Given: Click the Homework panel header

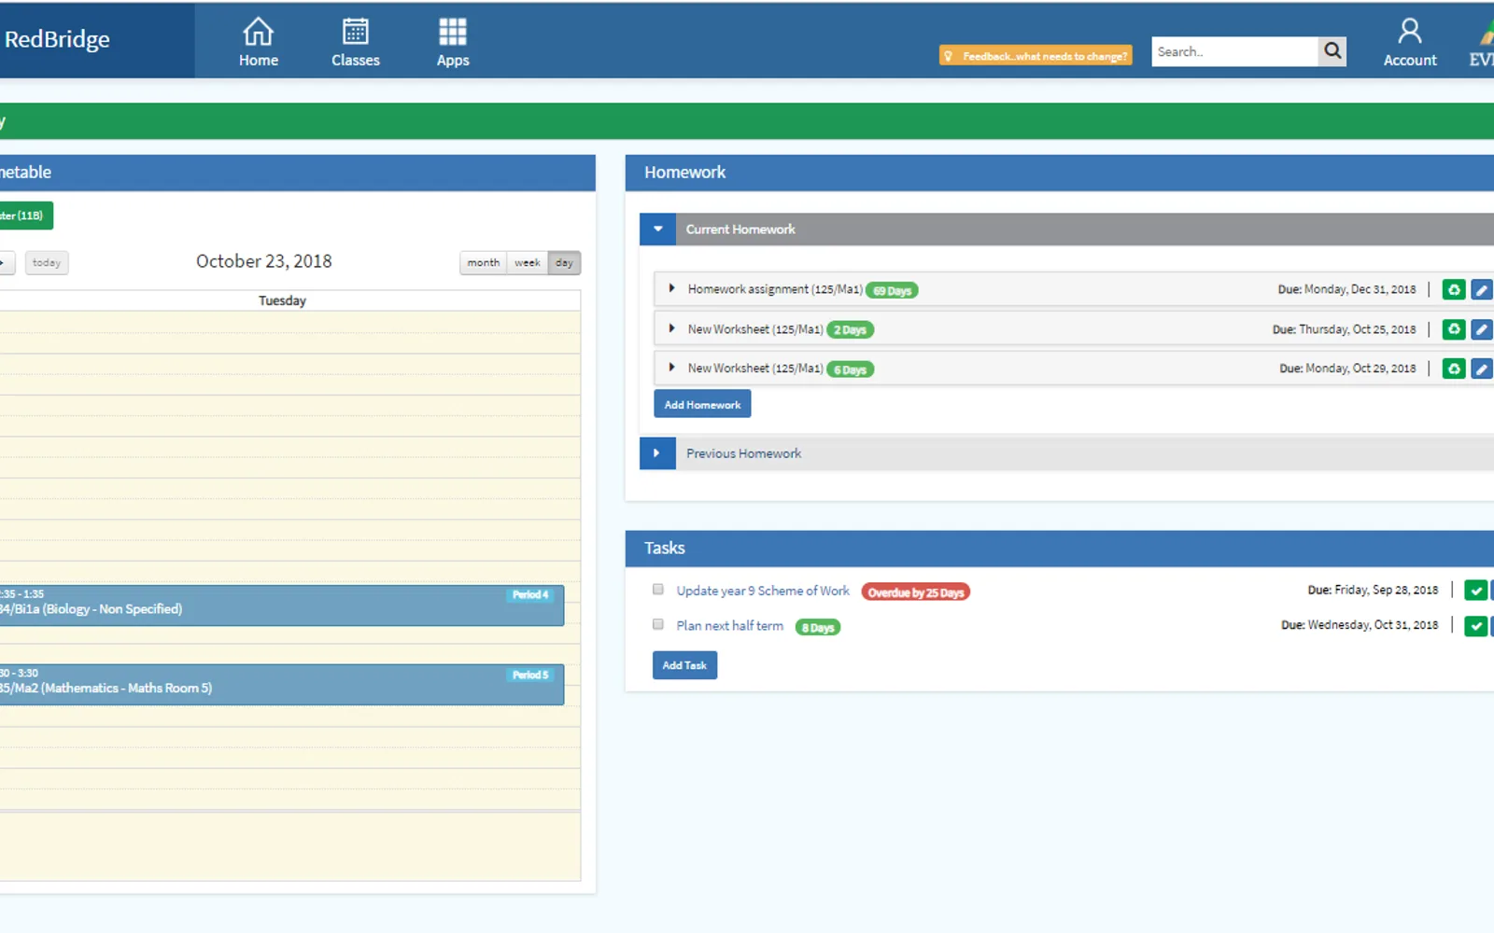Looking at the screenshot, I should click(x=1060, y=173).
